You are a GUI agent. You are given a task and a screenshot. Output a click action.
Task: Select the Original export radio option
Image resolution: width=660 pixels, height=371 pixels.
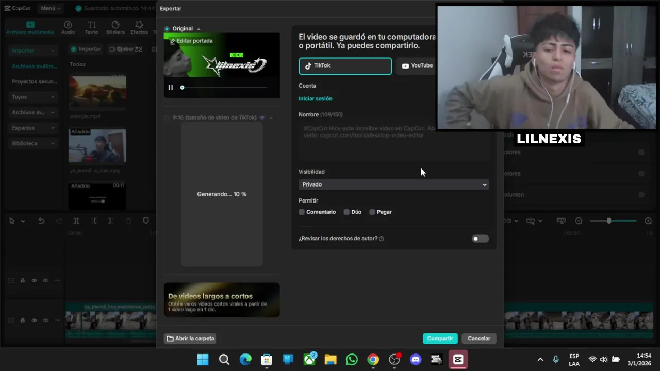[x=167, y=29]
